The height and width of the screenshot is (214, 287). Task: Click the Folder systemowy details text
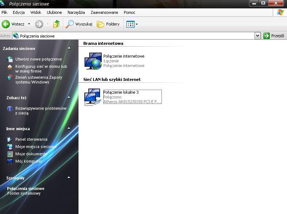click(x=24, y=193)
